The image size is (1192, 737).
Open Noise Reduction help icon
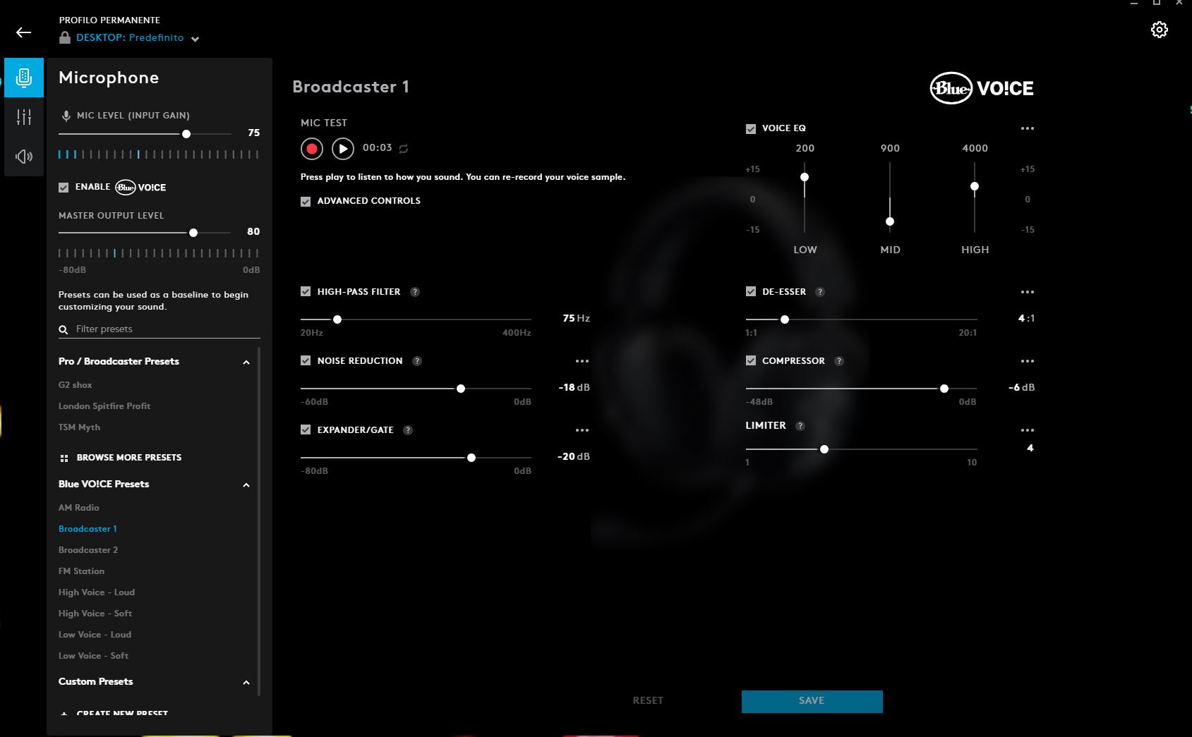click(x=417, y=361)
